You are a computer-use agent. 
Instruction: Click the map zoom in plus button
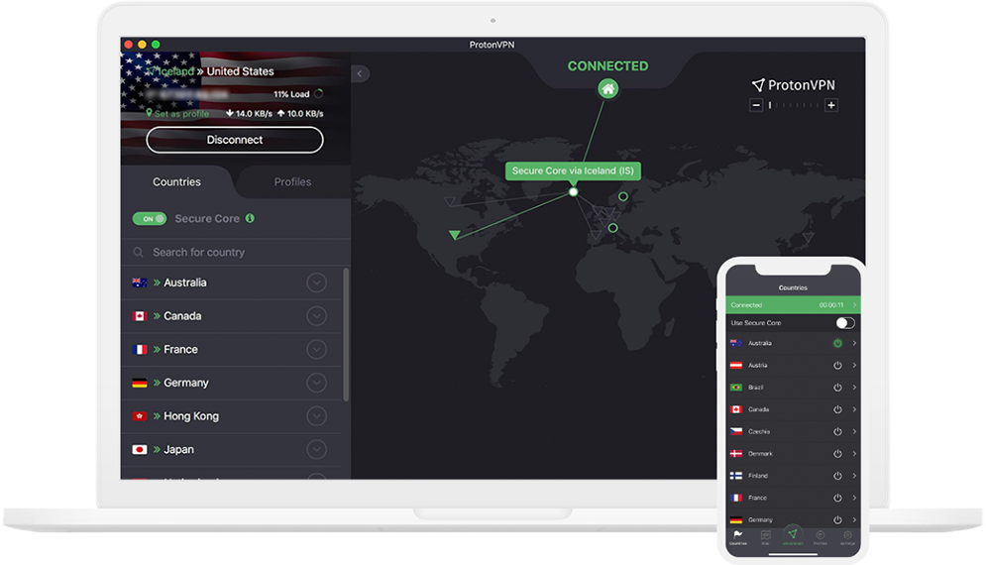click(830, 105)
